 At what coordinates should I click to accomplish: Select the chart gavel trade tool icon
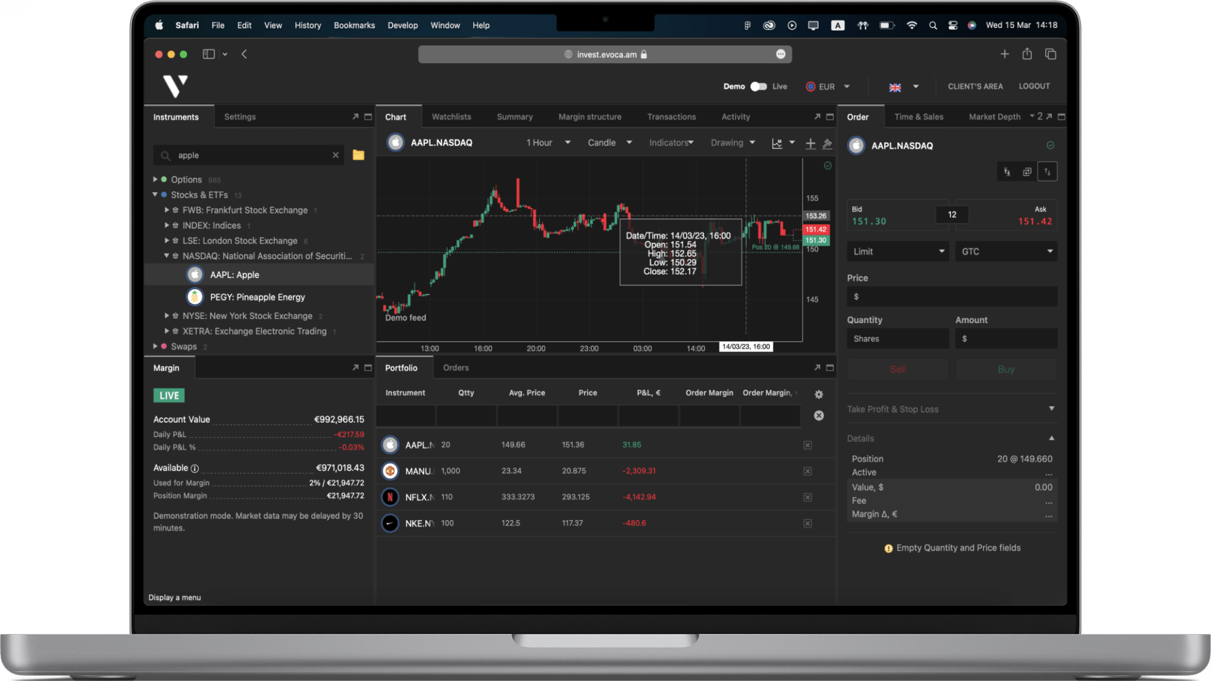(x=827, y=143)
